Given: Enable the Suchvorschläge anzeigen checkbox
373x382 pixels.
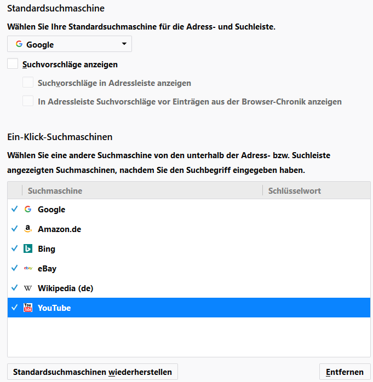Looking at the screenshot, I should [x=13, y=64].
